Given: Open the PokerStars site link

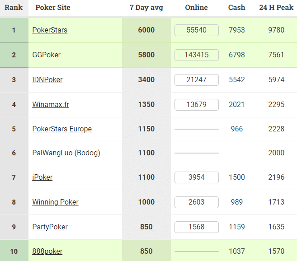Looking at the screenshot, I should [50, 30].
